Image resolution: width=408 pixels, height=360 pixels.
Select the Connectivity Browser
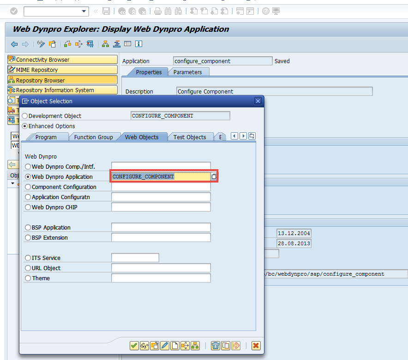(62, 59)
